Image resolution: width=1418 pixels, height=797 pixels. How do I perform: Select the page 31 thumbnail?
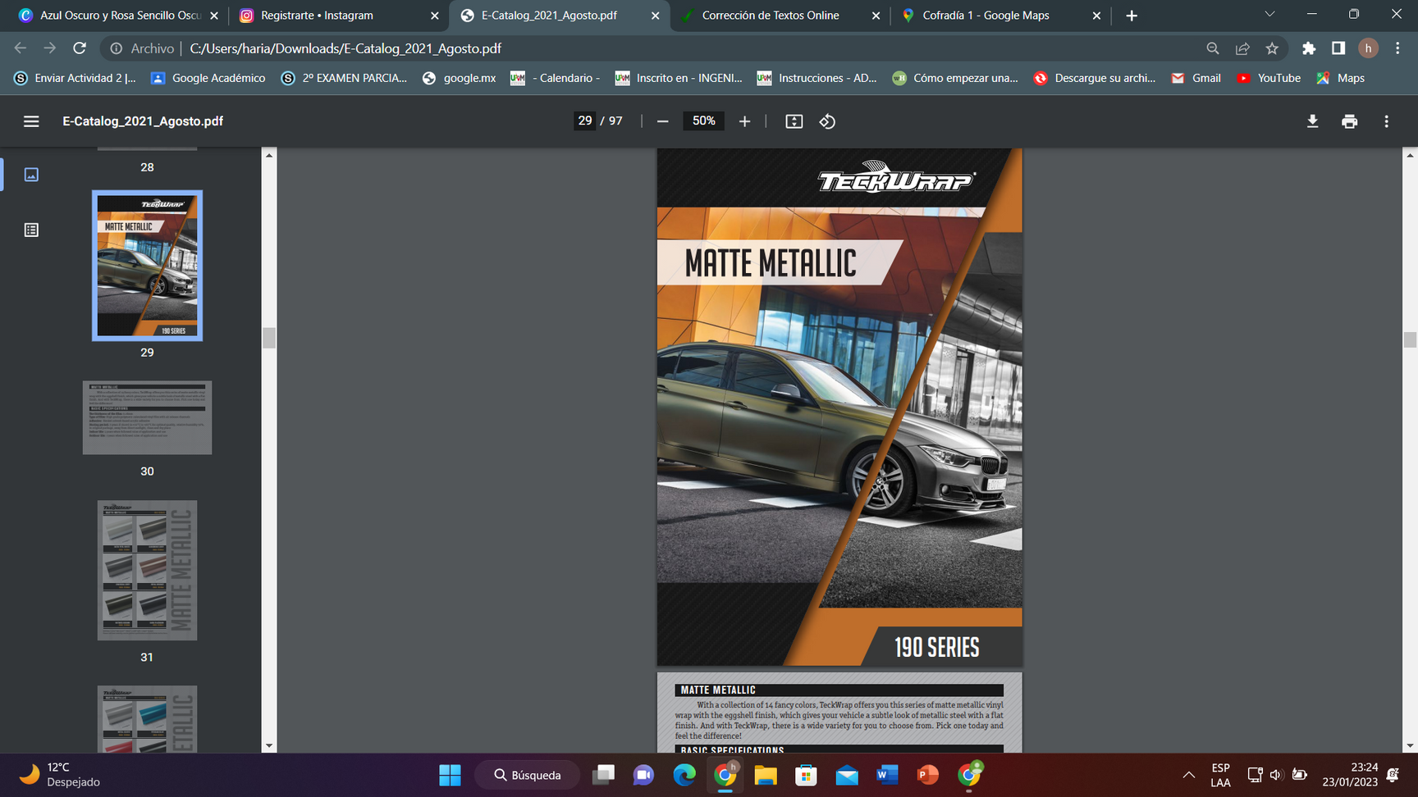coord(147,570)
